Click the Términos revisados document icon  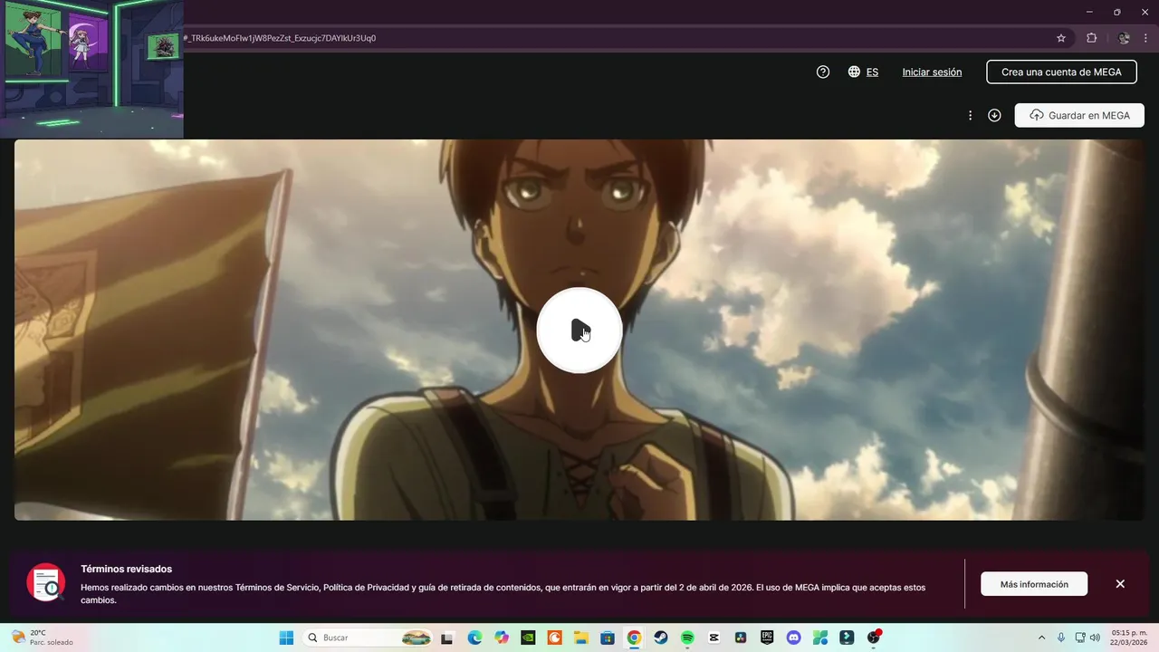[45, 583]
